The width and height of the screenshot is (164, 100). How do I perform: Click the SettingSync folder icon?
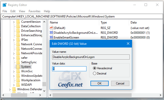coord(18,62)
